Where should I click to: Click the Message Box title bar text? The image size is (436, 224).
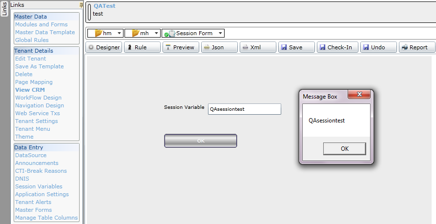coord(320,97)
